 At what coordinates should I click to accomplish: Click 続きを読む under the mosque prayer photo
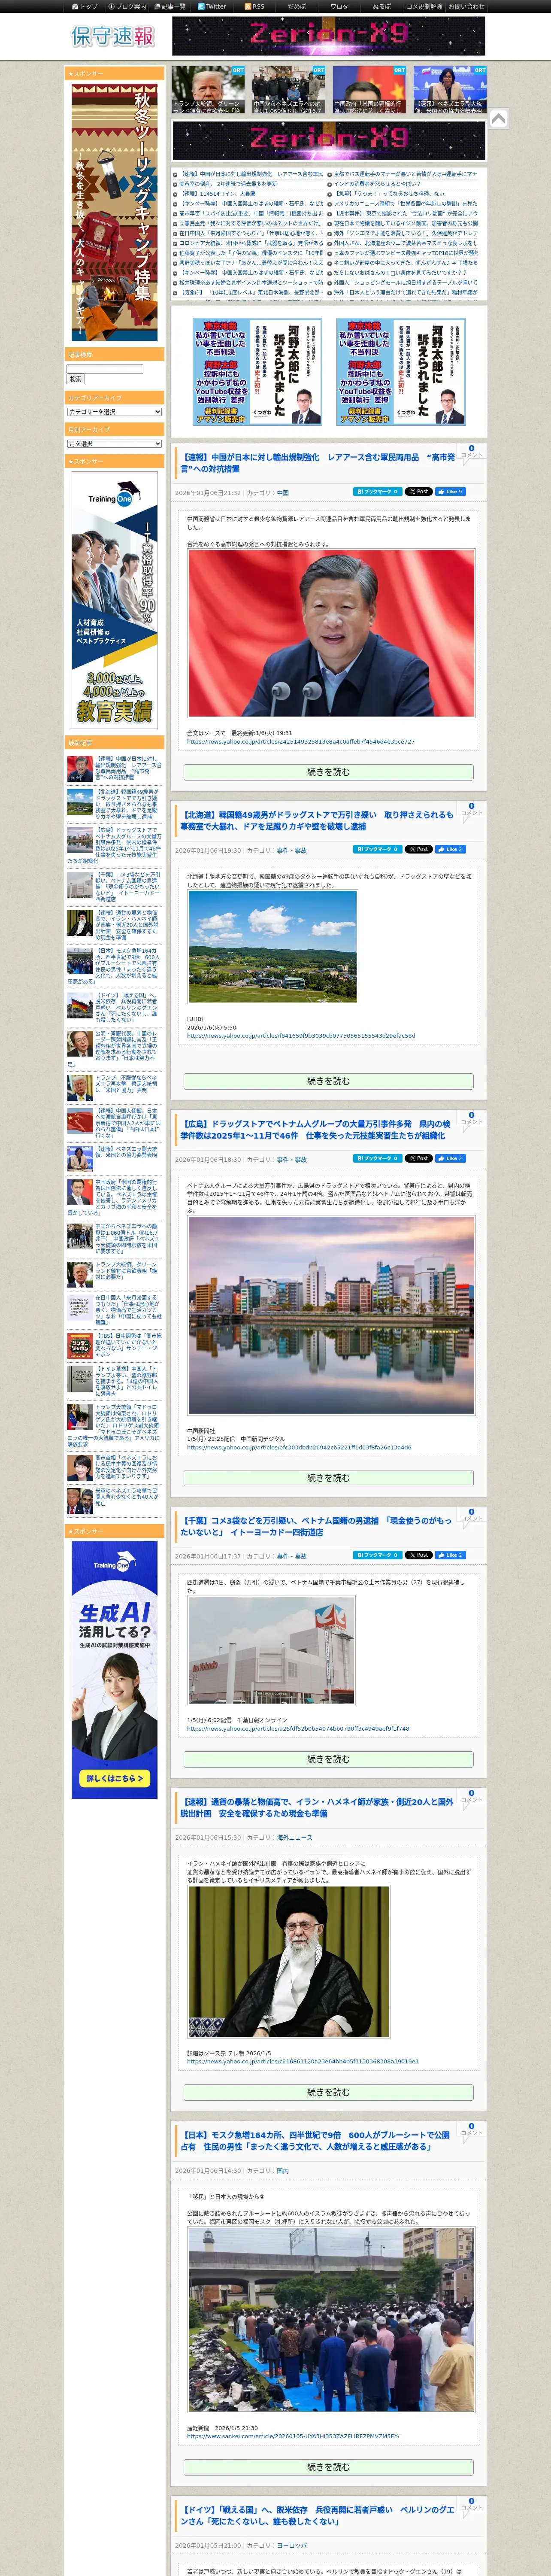coord(328,2467)
